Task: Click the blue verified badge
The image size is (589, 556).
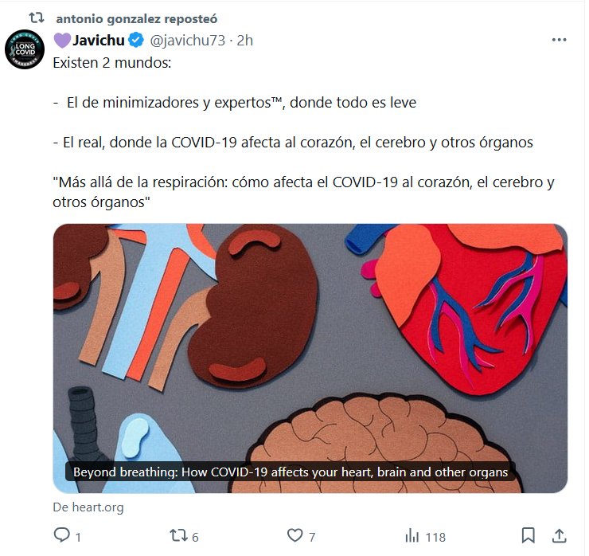Action: (x=136, y=40)
